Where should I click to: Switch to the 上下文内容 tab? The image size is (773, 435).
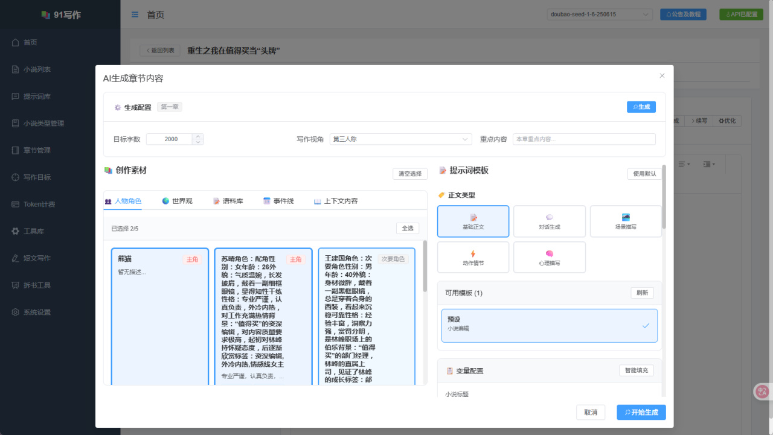pyautogui.click(x=336, y=201)
